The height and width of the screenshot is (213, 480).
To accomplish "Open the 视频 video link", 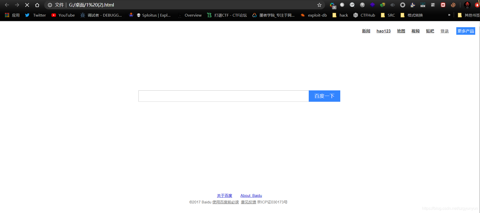I will click(415, 31).
